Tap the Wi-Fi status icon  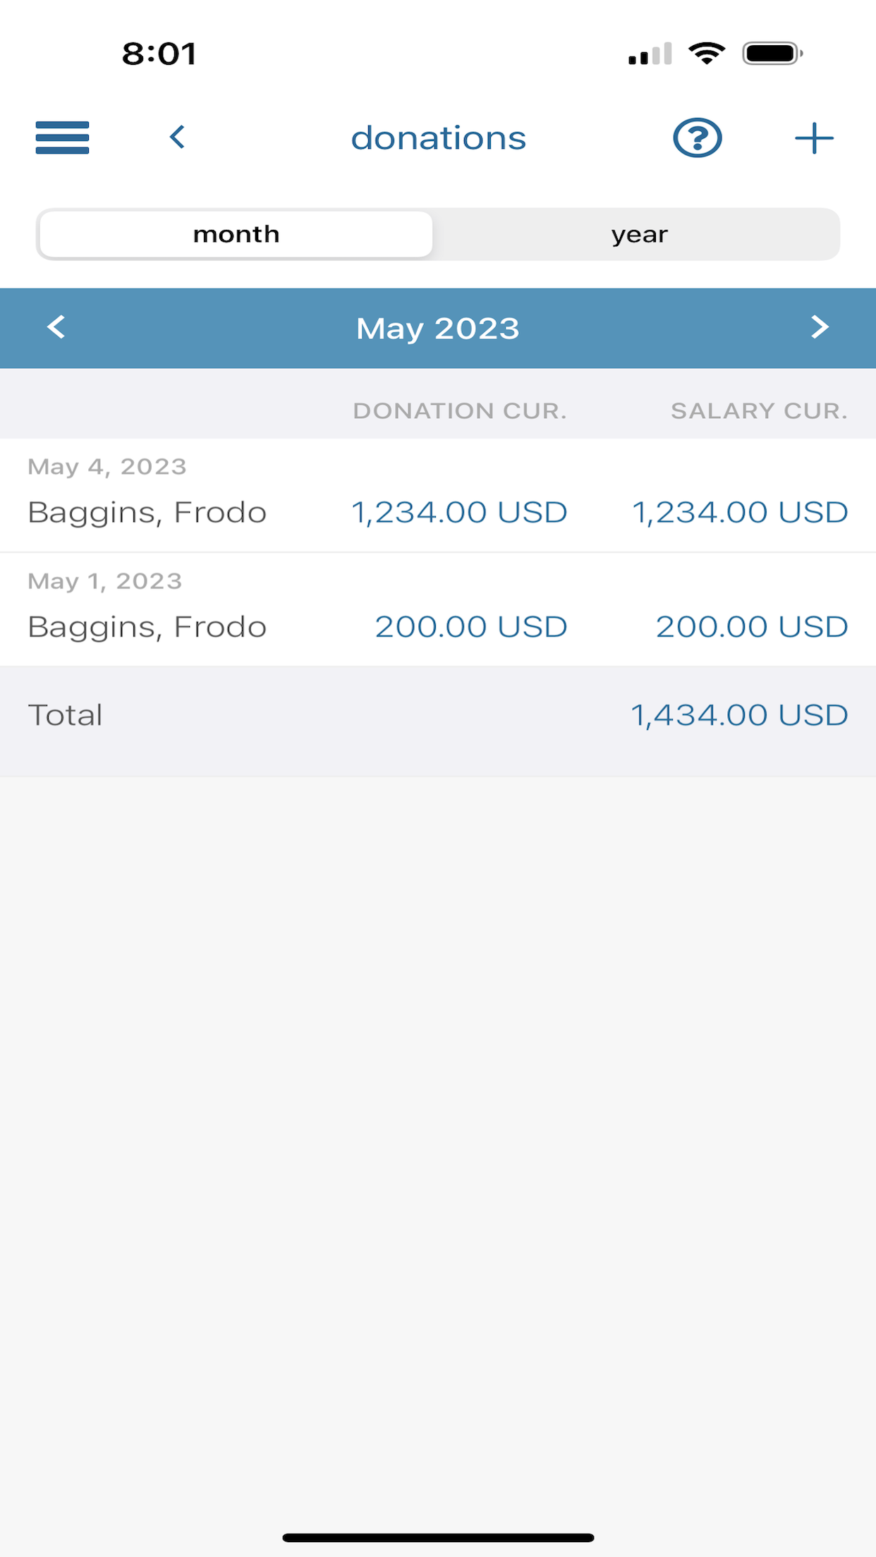(x=707, y=54)
